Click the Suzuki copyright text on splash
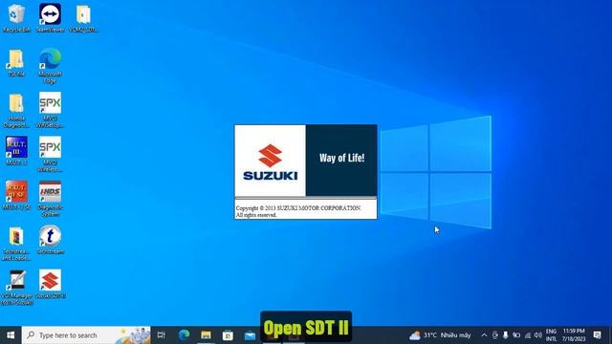 (298, 211)
